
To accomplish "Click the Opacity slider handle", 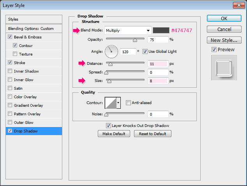I will (135, 40).
